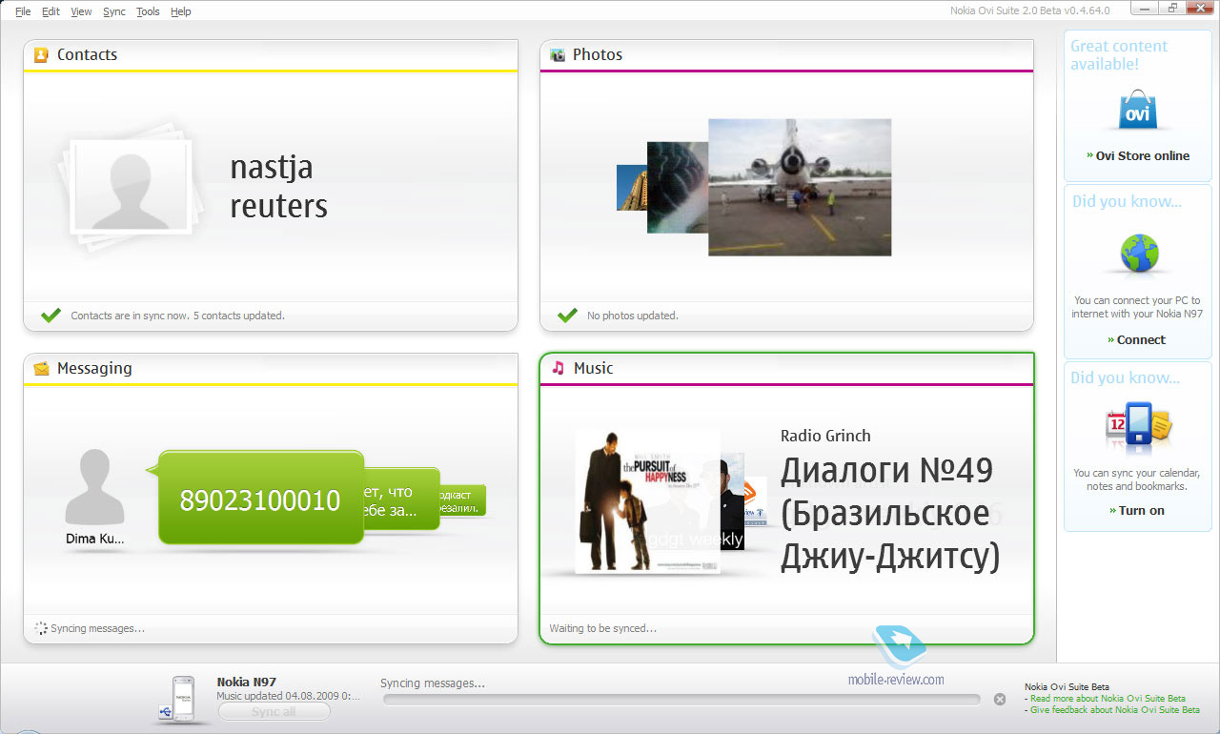
Task: Open the Help menu
Action: point(180,11)
